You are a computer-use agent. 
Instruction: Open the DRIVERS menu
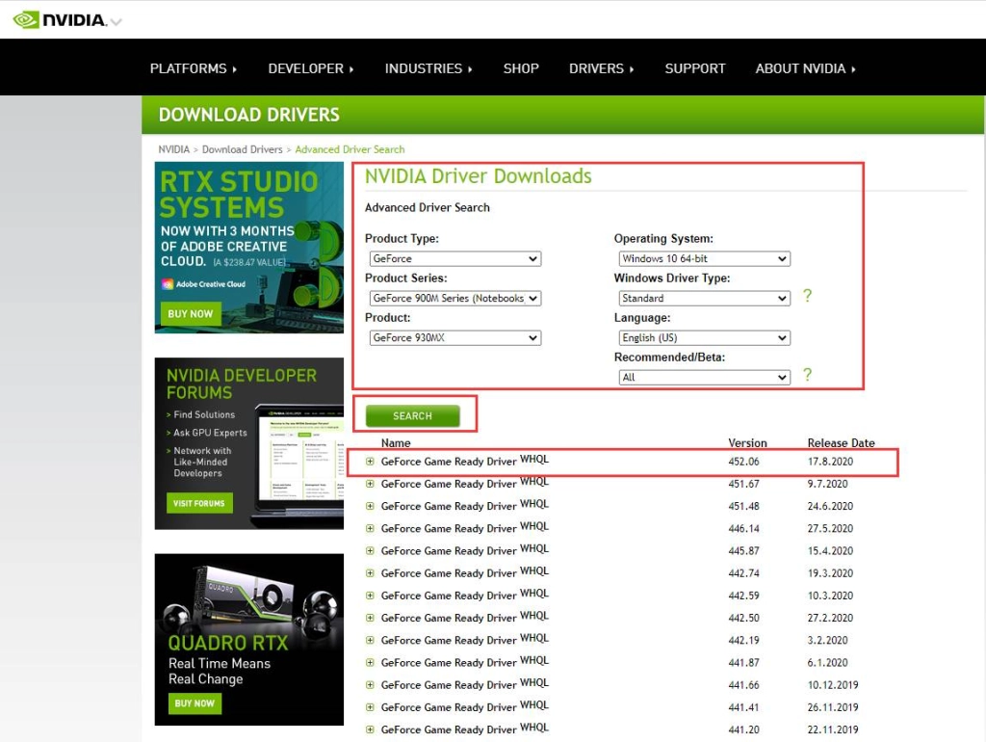tap(601, 68)
